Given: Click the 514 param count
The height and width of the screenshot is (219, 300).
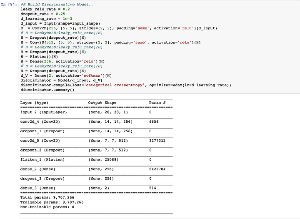Looking at the screenshot, I should point(152,188).
